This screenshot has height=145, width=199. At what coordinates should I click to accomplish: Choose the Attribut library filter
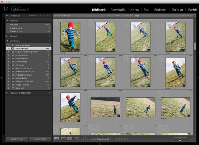[117, 16]
